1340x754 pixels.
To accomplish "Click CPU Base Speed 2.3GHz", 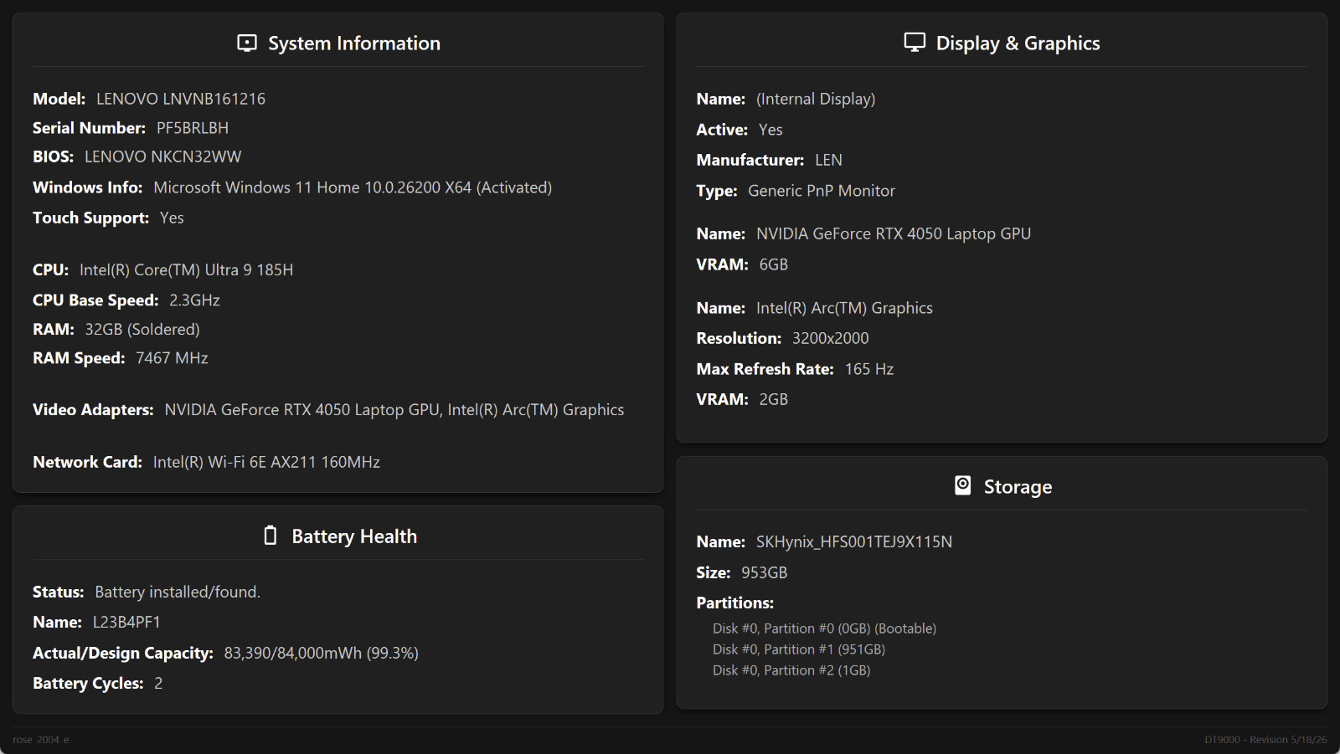I will [194, 300].
